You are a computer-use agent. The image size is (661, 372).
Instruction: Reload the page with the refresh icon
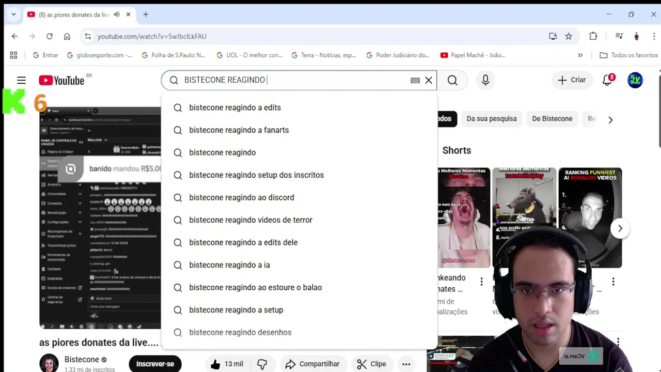50,36
